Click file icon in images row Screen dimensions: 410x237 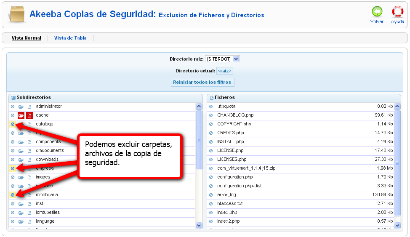[29, 178]
